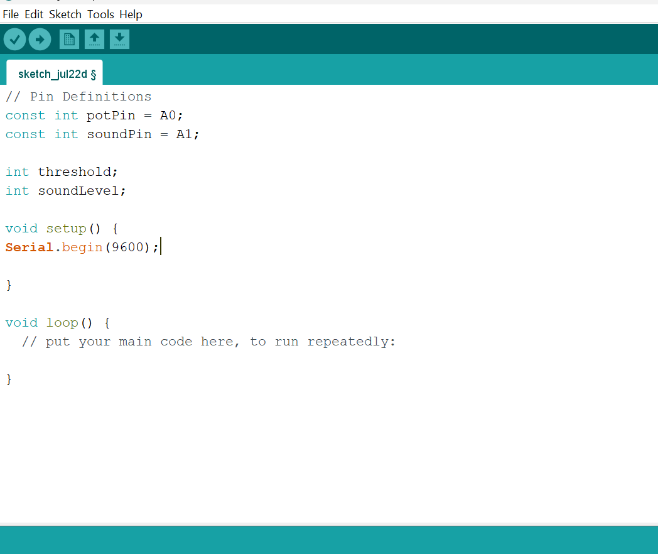The height and width of the screenshot is (554, 658).
Task: Click the A1 pin value
Action: tap(184, 134)
